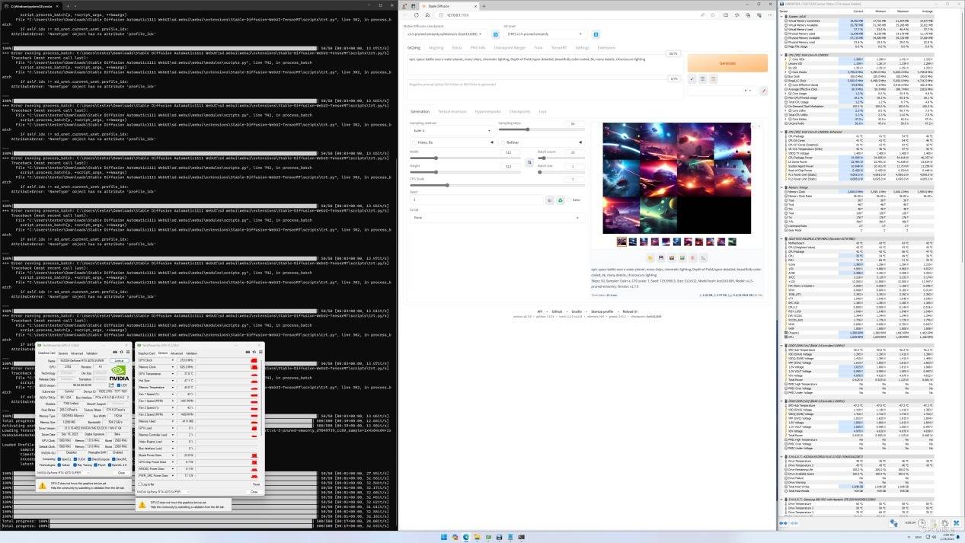Viewport: 965px width, 543px height.
Task: Open the Sampling method dropdown
Action: click(x=450, y=130)
